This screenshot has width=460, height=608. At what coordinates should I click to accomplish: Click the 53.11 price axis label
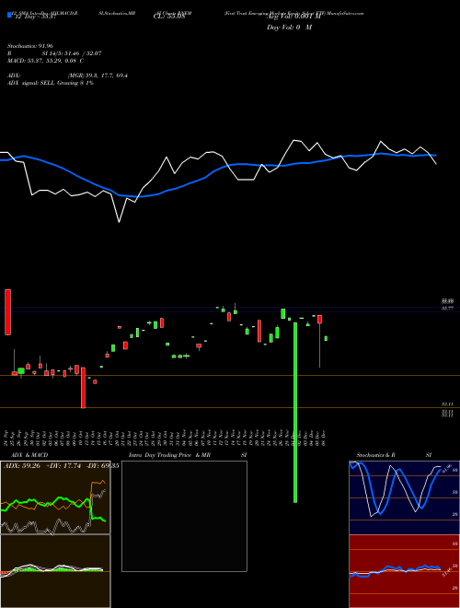coord(448,404)
